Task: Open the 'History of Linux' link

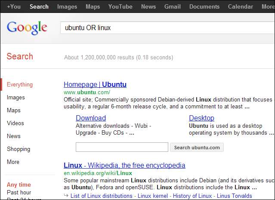Action: point(192,196)
